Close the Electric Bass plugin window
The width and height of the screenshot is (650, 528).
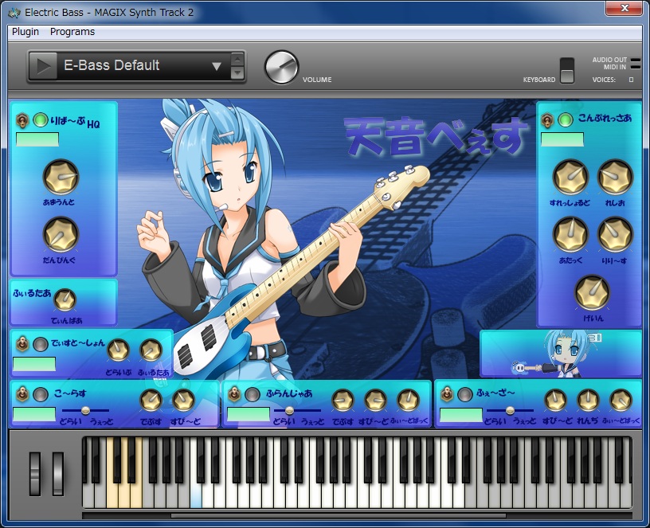(x=624, y=8)
